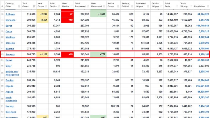Follow the Egypt link

pos(9,26)
